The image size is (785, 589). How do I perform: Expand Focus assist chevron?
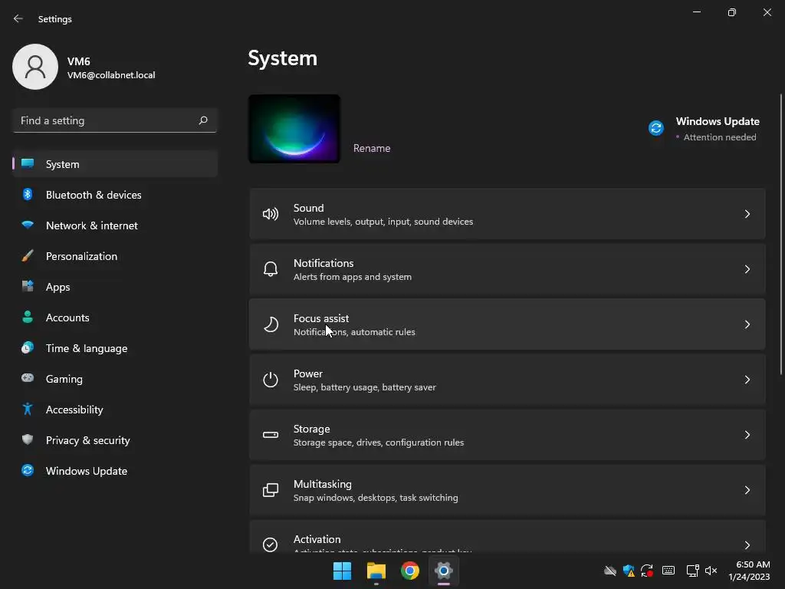click(747, 324)
